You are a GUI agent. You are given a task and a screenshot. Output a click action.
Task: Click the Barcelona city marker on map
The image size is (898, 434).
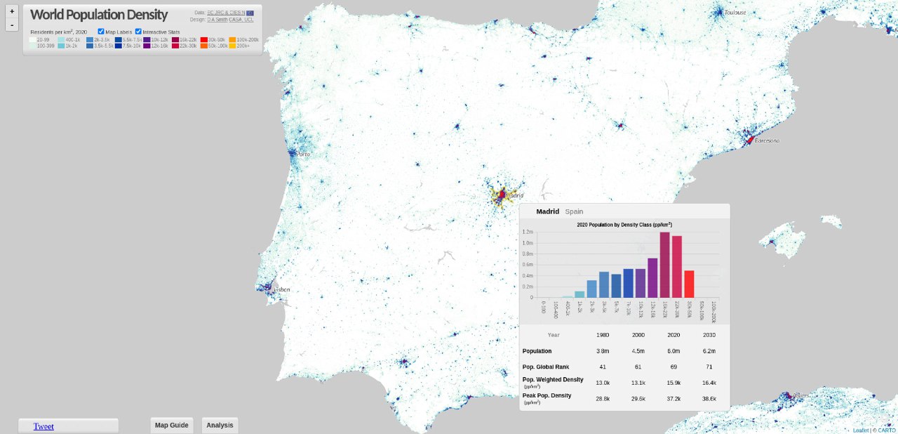[x=749, y=140]
